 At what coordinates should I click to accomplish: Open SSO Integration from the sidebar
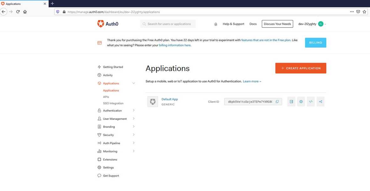(113, 103)
